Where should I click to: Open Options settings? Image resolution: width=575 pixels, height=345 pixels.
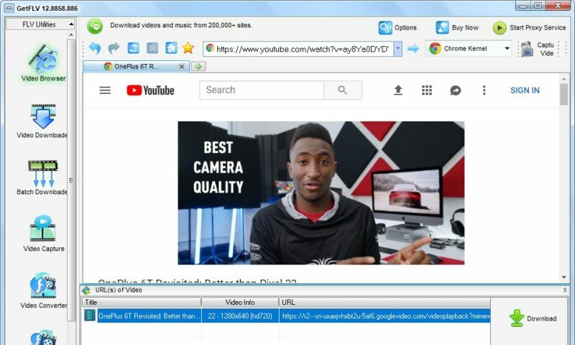point(397,27)
